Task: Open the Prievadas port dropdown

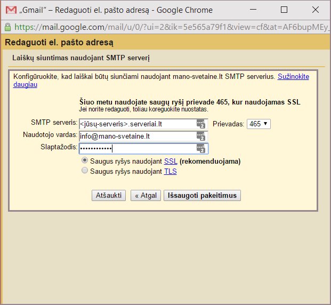Action: (x=259, y=124)
